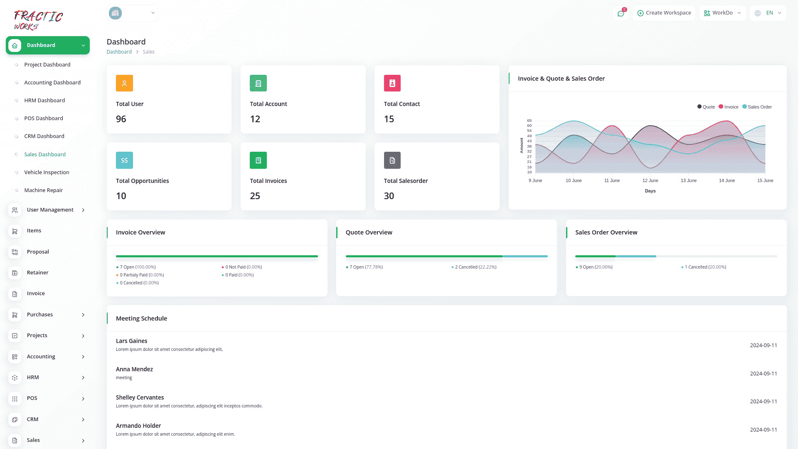Screen dimensions: 798x449
Task: Click the Retainer sidebar icon
Action: tap(15, 273)
